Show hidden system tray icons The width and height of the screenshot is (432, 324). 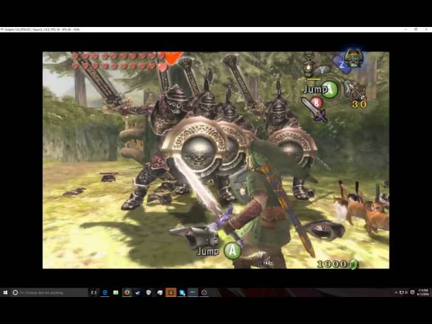coord(396,292)
